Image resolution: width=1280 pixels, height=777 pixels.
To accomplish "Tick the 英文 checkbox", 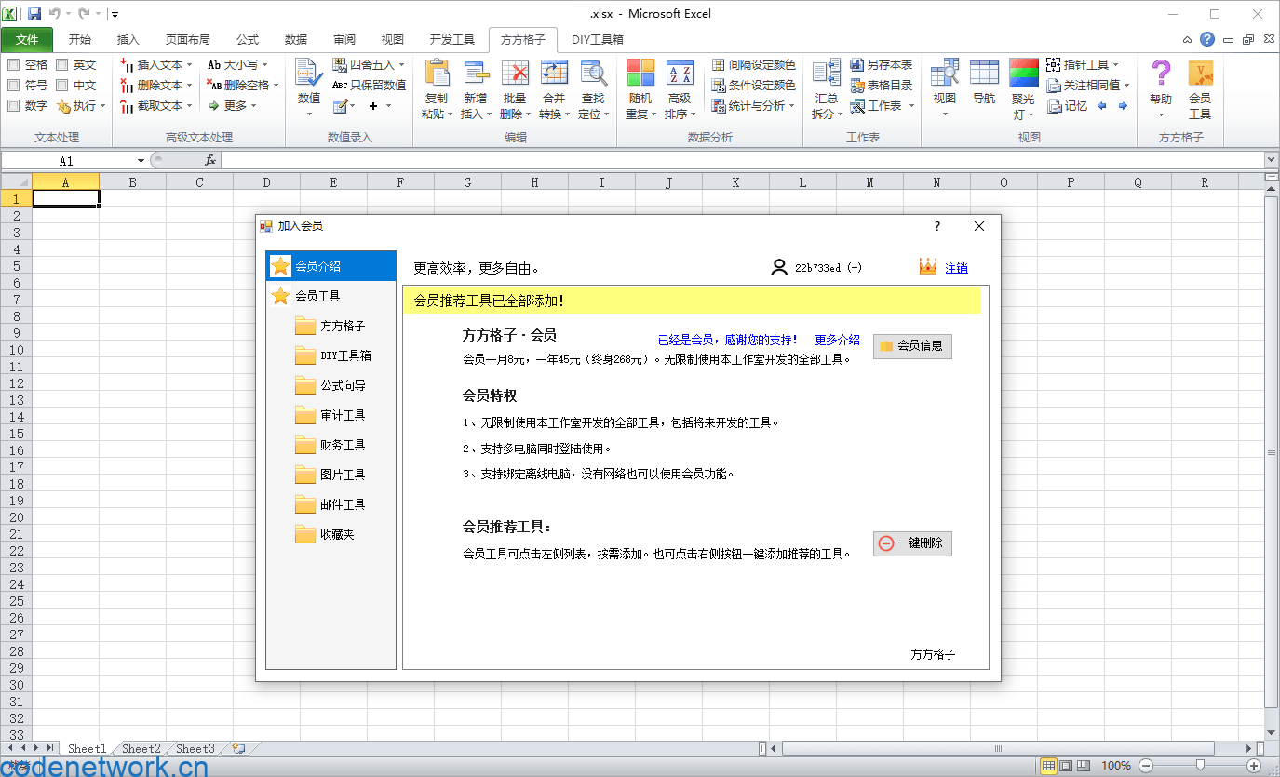I will [x=62, y=64].
